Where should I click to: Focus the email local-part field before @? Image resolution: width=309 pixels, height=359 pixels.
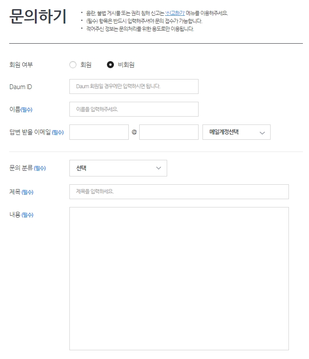pos(99,132)
